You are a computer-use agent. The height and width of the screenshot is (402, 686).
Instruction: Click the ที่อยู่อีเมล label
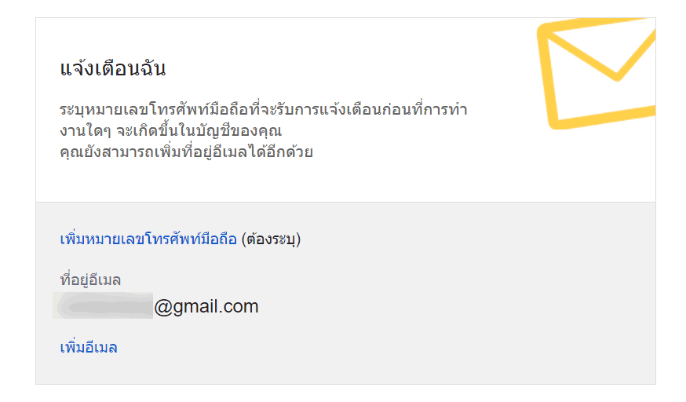tap(90, 280)
